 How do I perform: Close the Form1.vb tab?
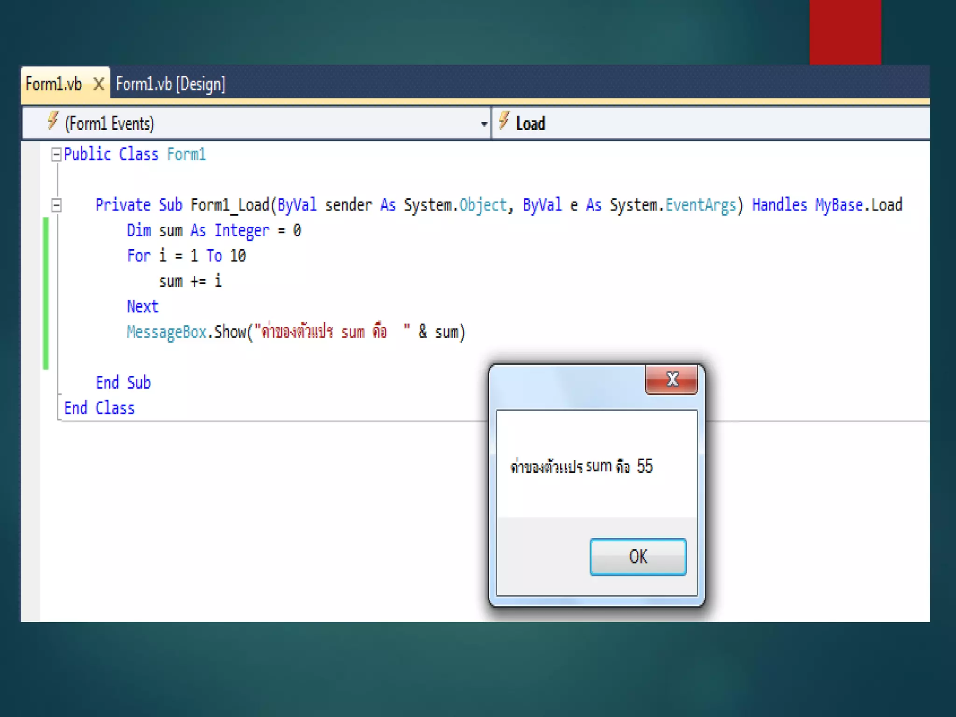click(98, 84)
